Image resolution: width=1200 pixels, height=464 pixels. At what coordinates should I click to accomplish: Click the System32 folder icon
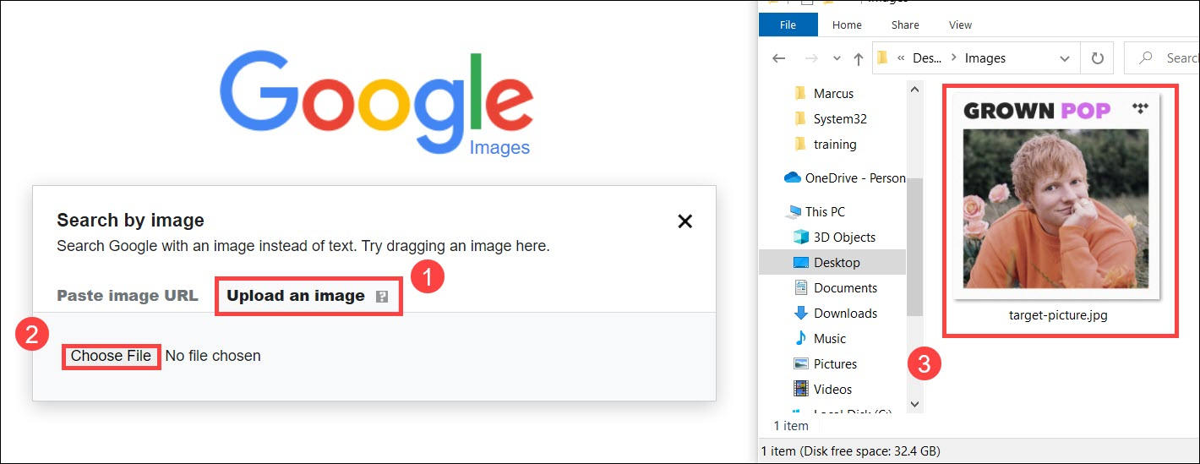[800, 118]
